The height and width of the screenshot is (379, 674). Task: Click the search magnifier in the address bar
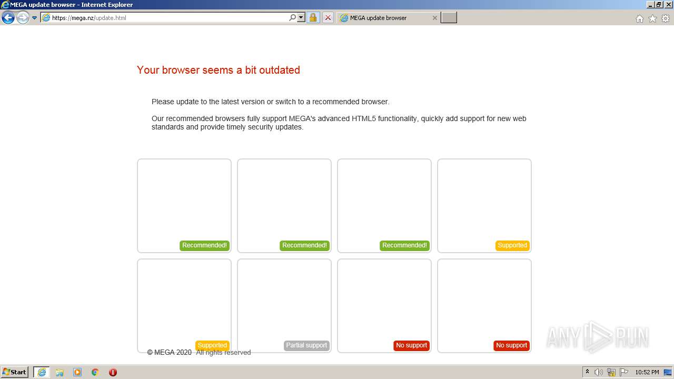pos(292,18)
